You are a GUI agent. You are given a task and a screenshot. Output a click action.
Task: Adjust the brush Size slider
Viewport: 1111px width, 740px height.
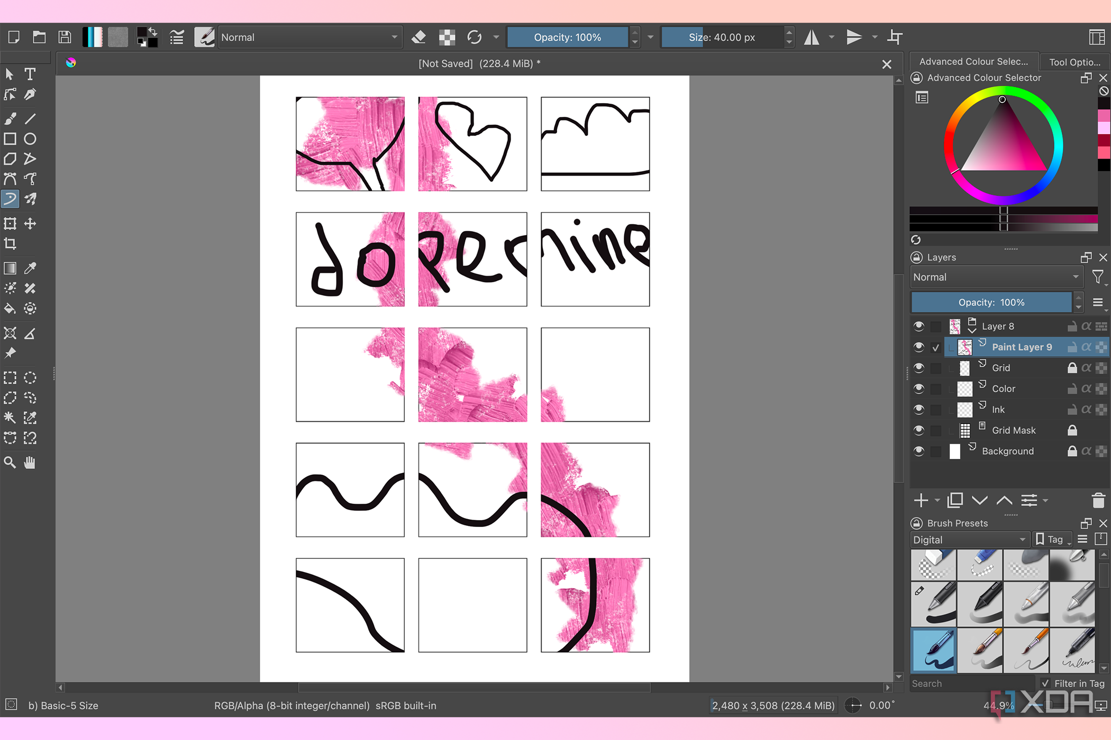pos(722,37)
